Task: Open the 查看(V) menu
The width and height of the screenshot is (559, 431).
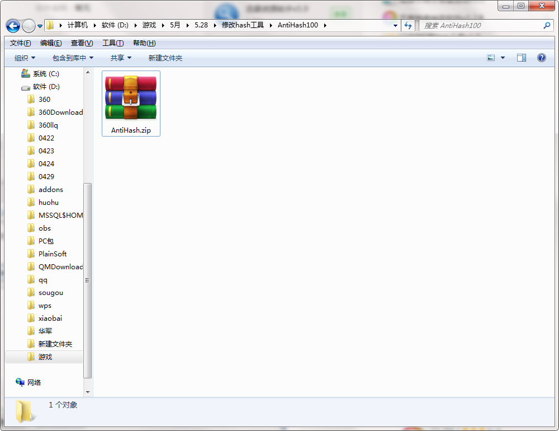Action: pos(82,43)
